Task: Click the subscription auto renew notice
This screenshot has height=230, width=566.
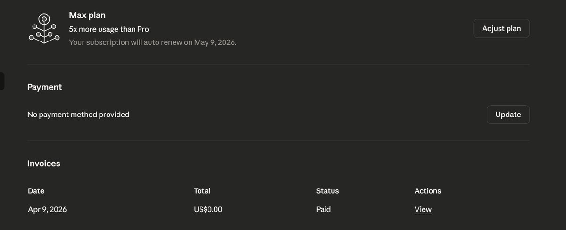Action: pyautogui.click(x=153, y=42)
